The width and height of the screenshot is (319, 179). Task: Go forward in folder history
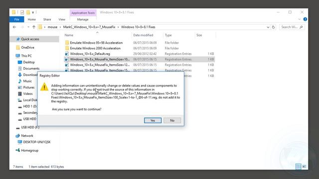coord(22,27)
